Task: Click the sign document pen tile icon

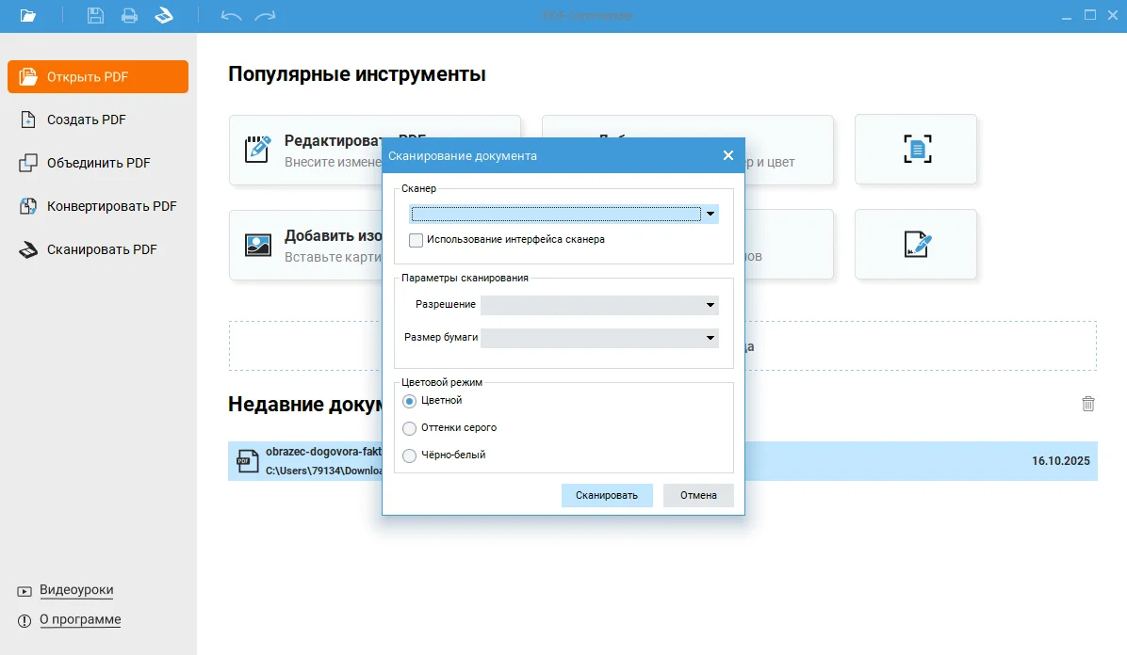Action: [916, 244]
